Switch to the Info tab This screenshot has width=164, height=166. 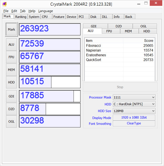click(118, 17)
